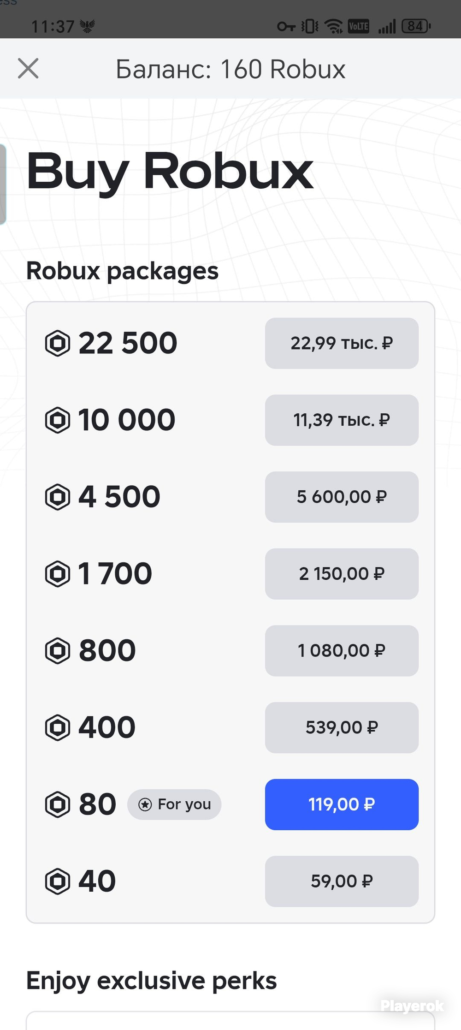Tap the Robux icon beside 22 500
The height and width of the screenshot is (1030, 461).
tap(58, 343)
